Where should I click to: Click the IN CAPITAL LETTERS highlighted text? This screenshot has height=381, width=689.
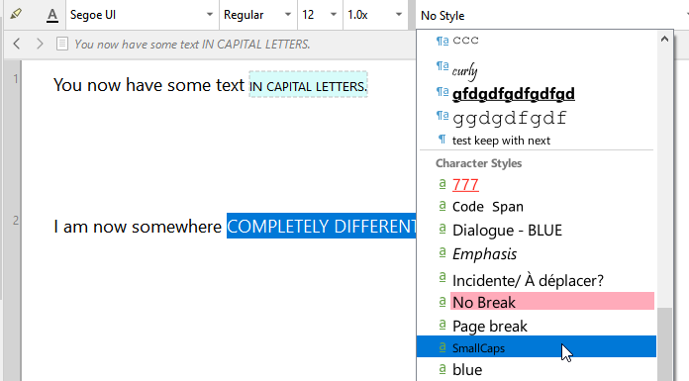tap(308, 86)
